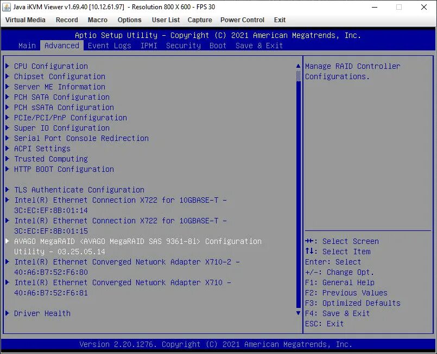Open the Options menu
Image resolution: width=437 pixels, height=354 pixels.
[129, 20]
